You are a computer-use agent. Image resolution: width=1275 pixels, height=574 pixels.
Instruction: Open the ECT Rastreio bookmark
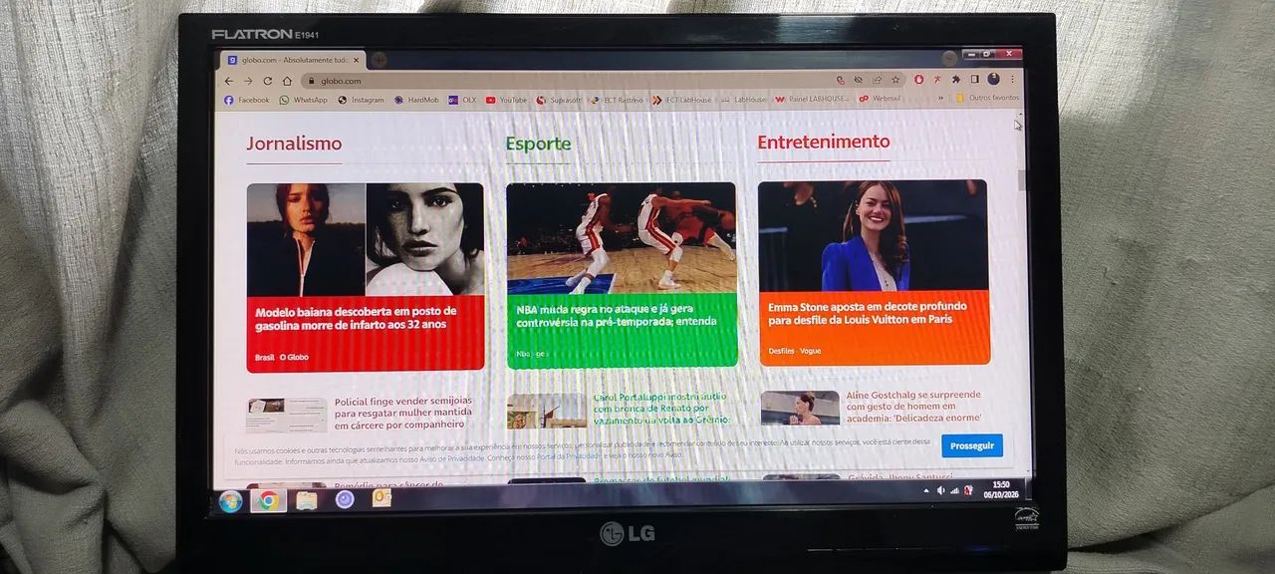[617, 100]
